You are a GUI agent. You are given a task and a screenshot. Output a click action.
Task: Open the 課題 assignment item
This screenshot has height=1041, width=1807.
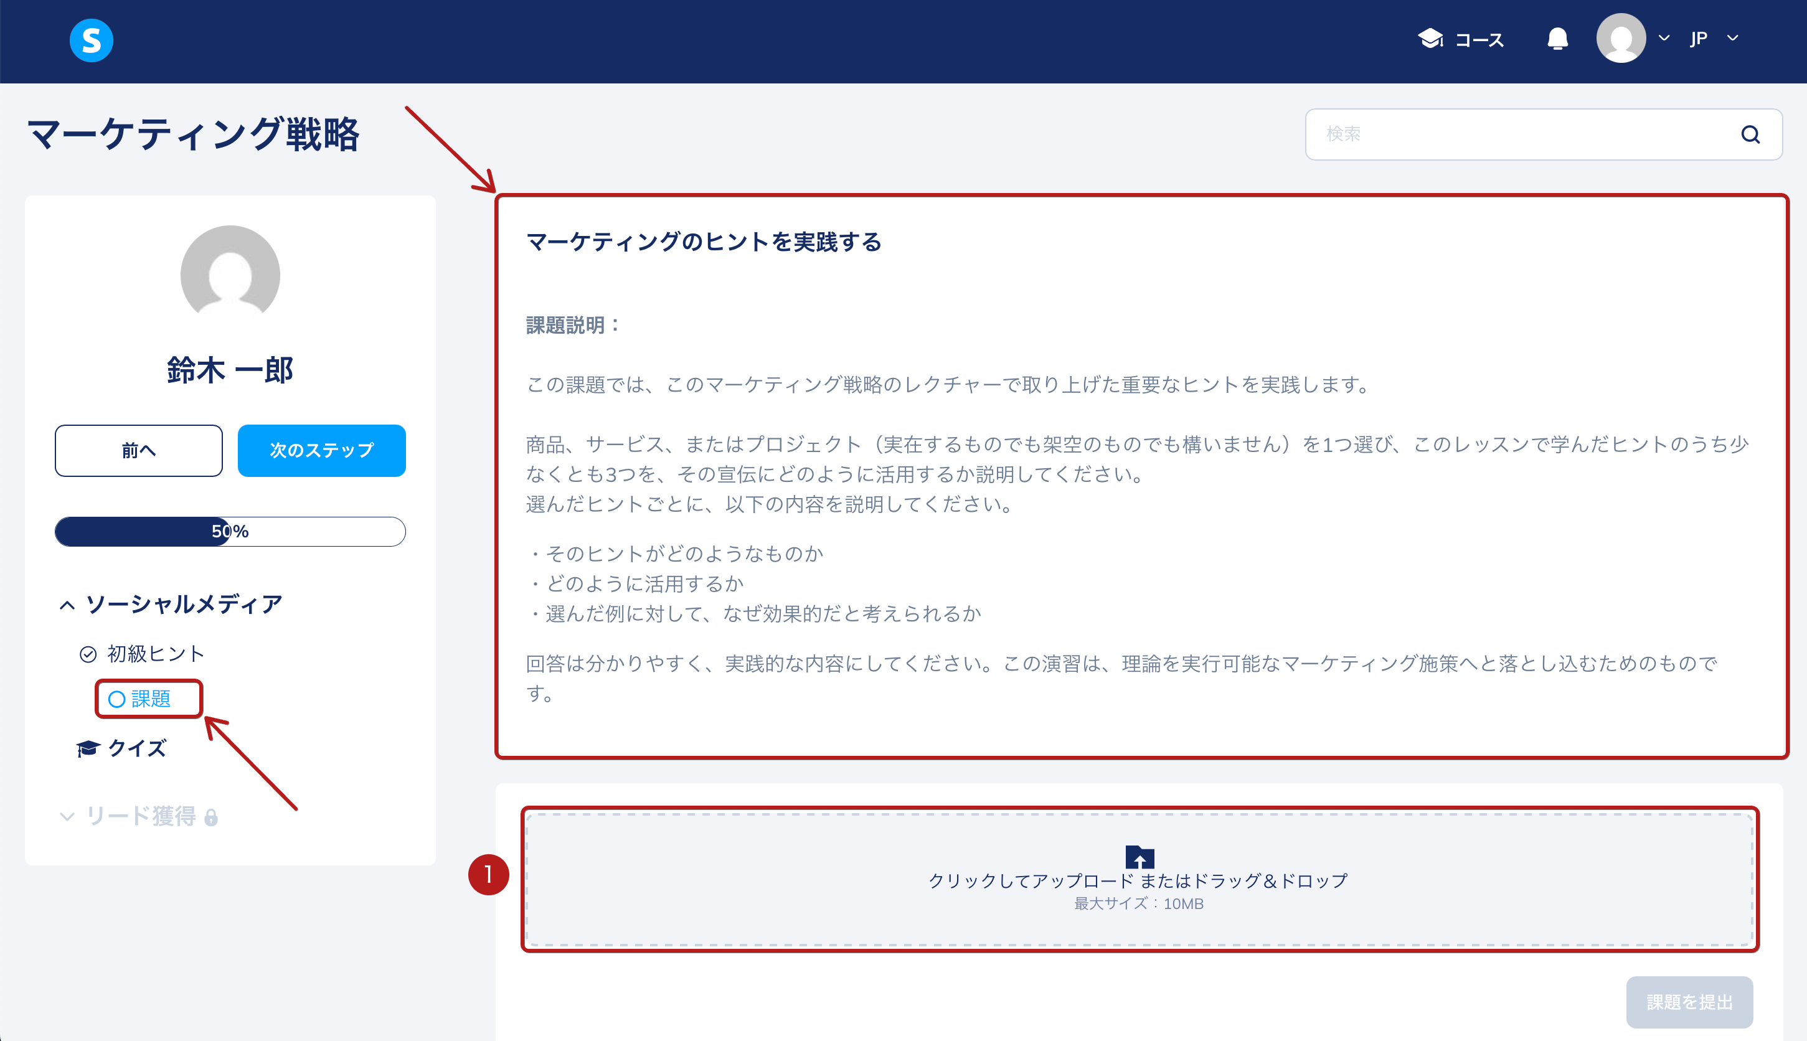click(x=150, y=699)
